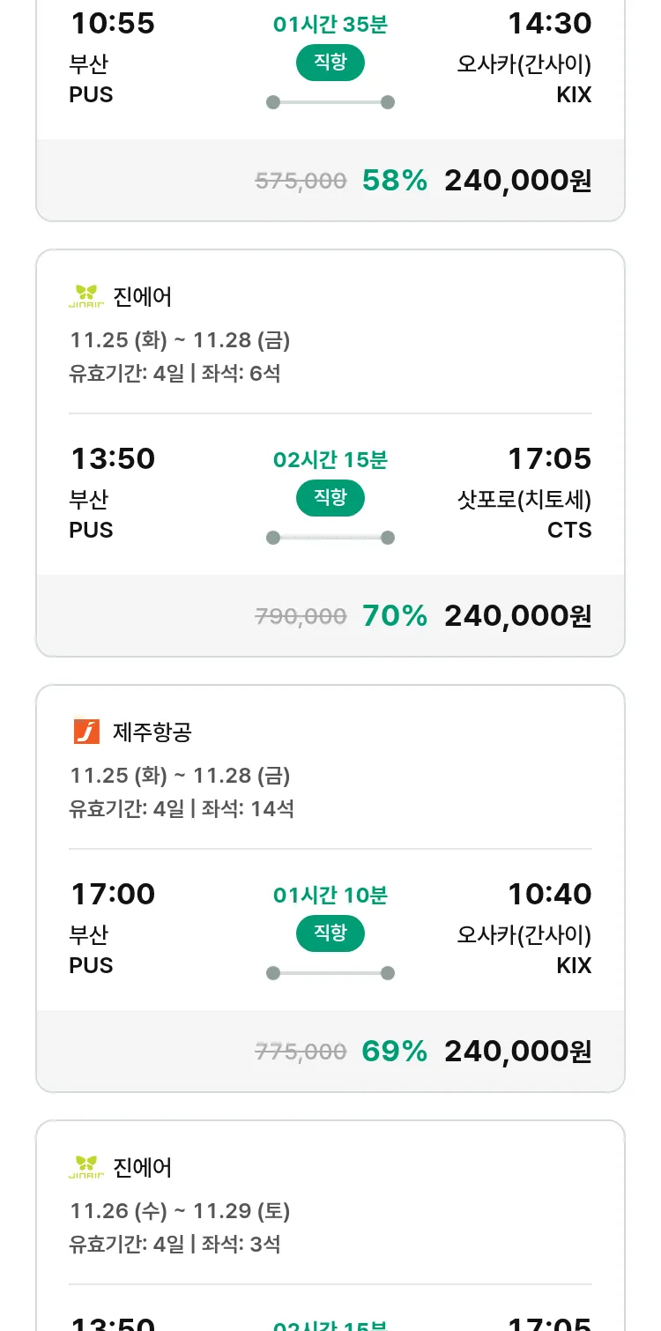Click the Jin Air logo on the Sapporo flight card

(86, 297)
